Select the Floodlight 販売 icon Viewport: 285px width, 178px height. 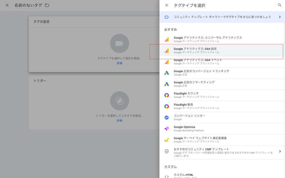(x=166, y=106)
